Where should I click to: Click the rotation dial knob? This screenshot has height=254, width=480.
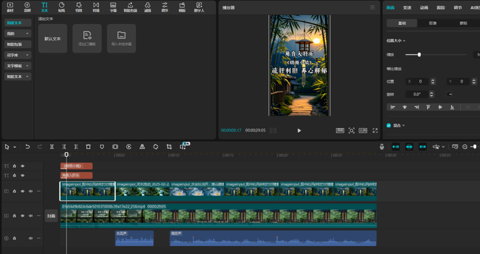pyautogui.click(x=449, y=94)
